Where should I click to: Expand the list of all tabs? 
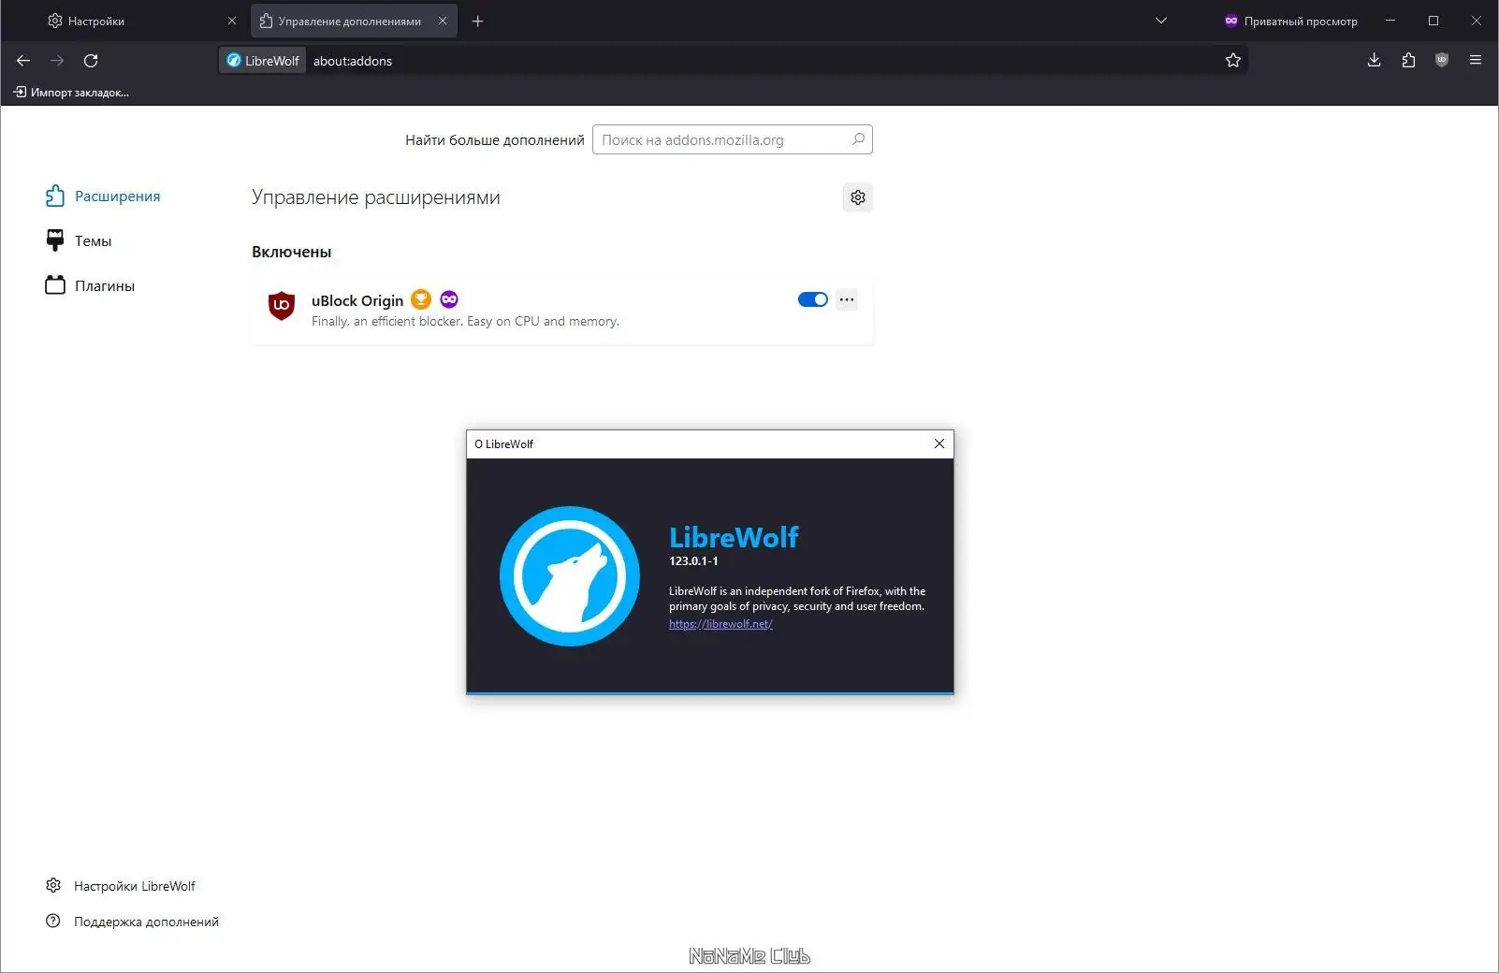pos(1161,21)
